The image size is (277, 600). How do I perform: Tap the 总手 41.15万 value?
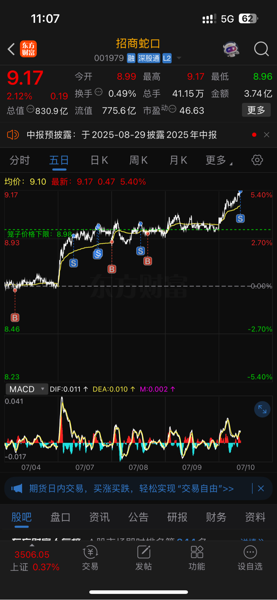point(188,93)
